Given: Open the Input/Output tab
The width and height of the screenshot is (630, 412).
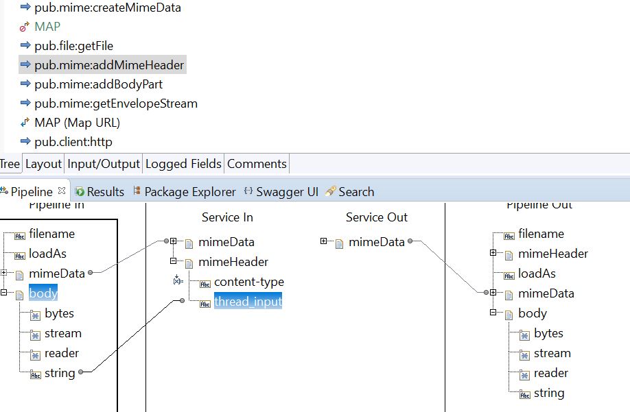Looking at the screenshot, I should (103, 164).
